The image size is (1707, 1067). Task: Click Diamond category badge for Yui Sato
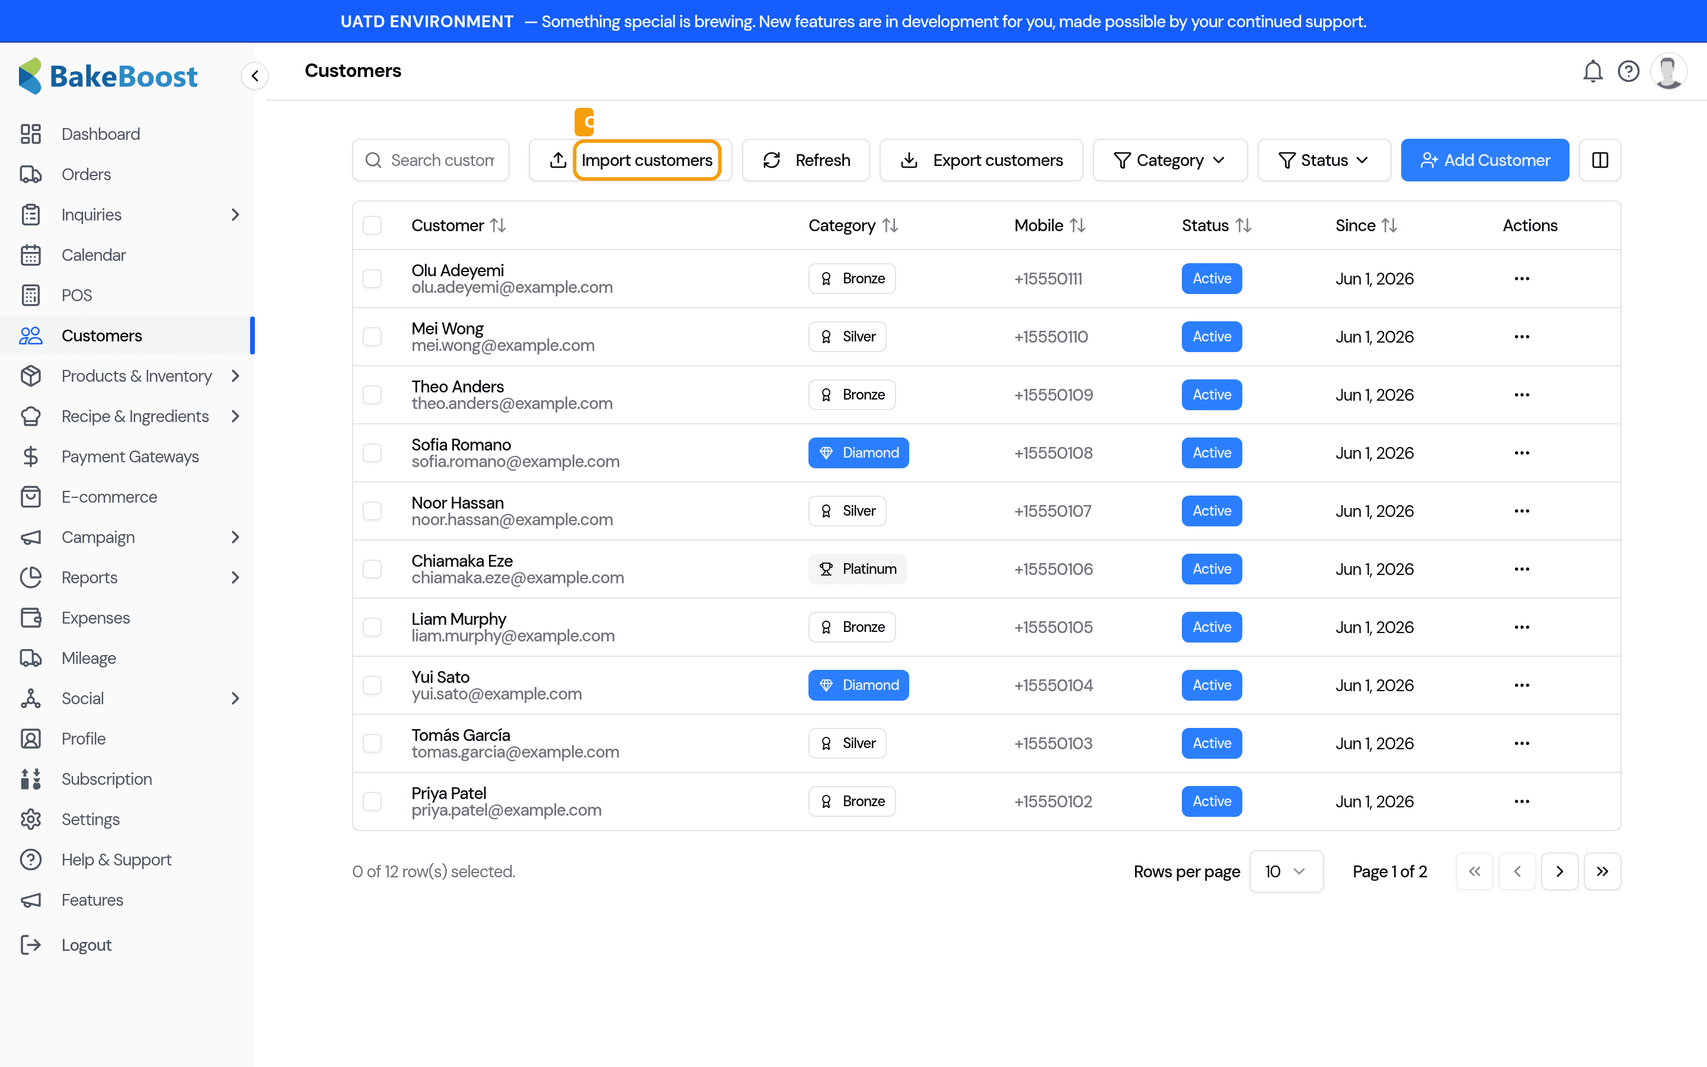pos(858,685)
